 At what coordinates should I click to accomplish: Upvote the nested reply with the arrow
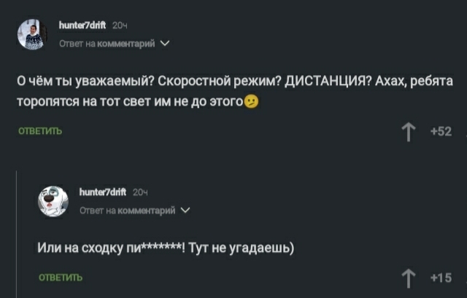click(x=409, y=277)
